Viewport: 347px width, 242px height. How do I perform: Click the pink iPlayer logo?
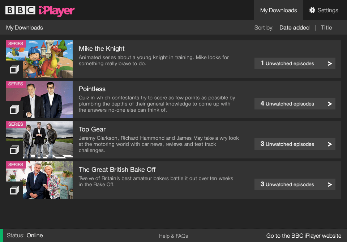(57, 10)
